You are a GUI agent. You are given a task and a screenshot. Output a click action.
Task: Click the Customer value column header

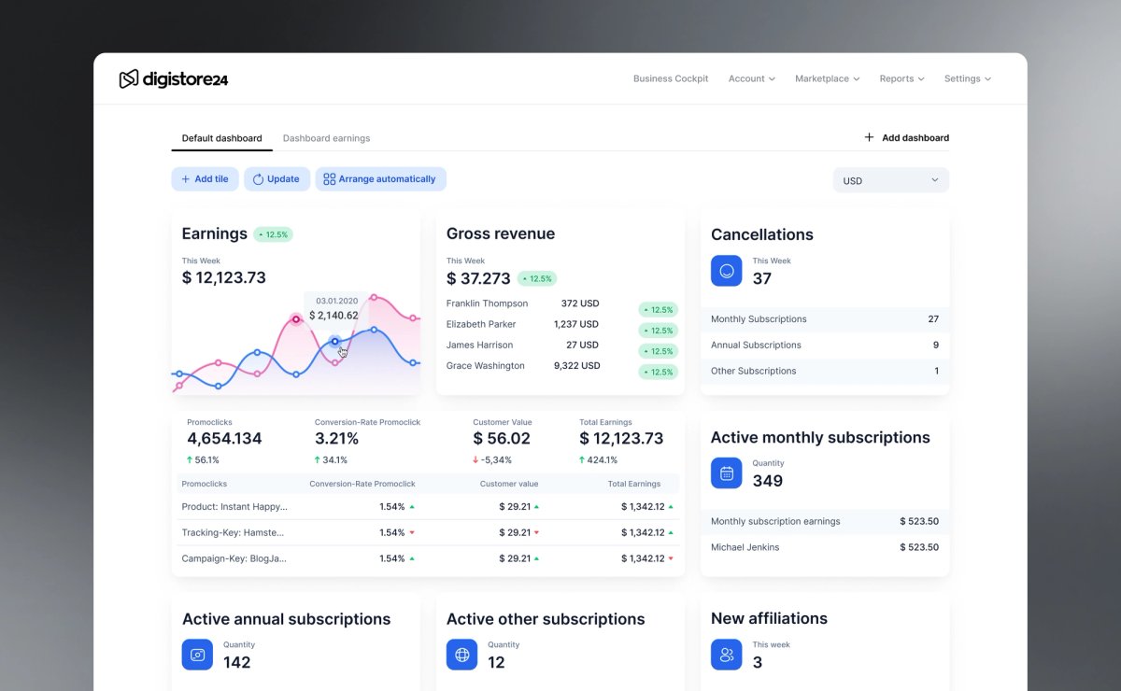[509, 484]
